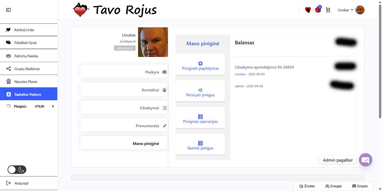This screenshot has height=191, width=382.
Task: Open the Admin pagalba chat bubble
Action: click(365, 160)
